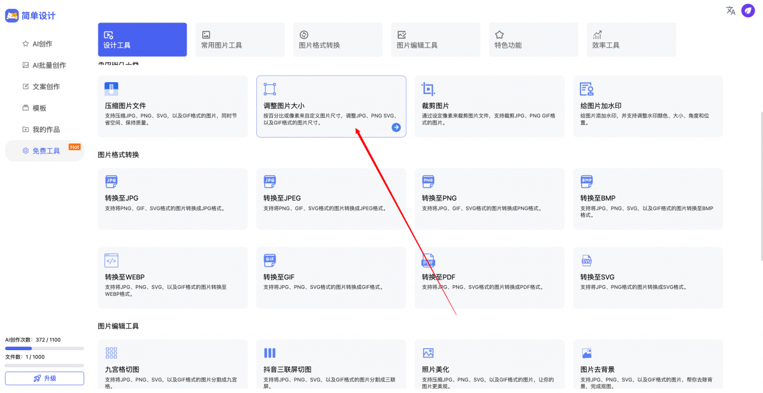Click the 转换至JPG icon
Screen dimensions: 763x393
point(111,181)
